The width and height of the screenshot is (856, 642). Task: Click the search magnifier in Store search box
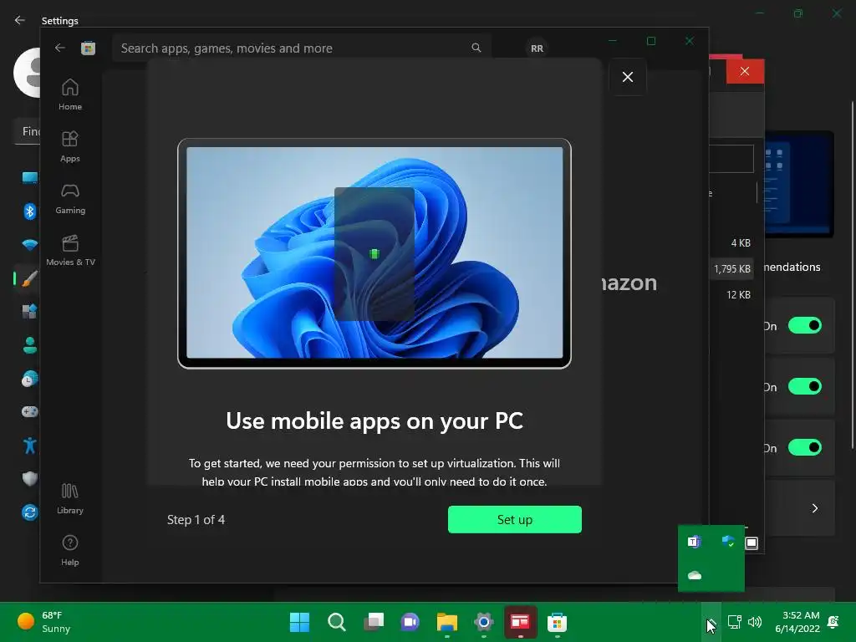point(476,48)
